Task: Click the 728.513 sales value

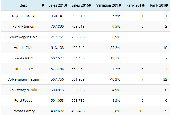Action: coord(78,27)
